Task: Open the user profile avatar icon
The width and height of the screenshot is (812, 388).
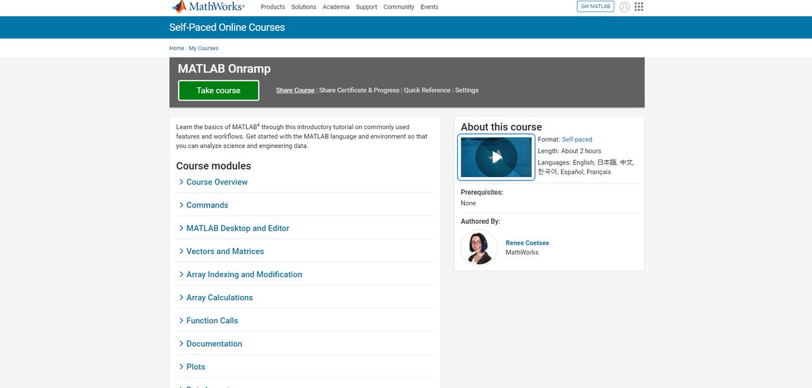Action: [x=625, y=7]
